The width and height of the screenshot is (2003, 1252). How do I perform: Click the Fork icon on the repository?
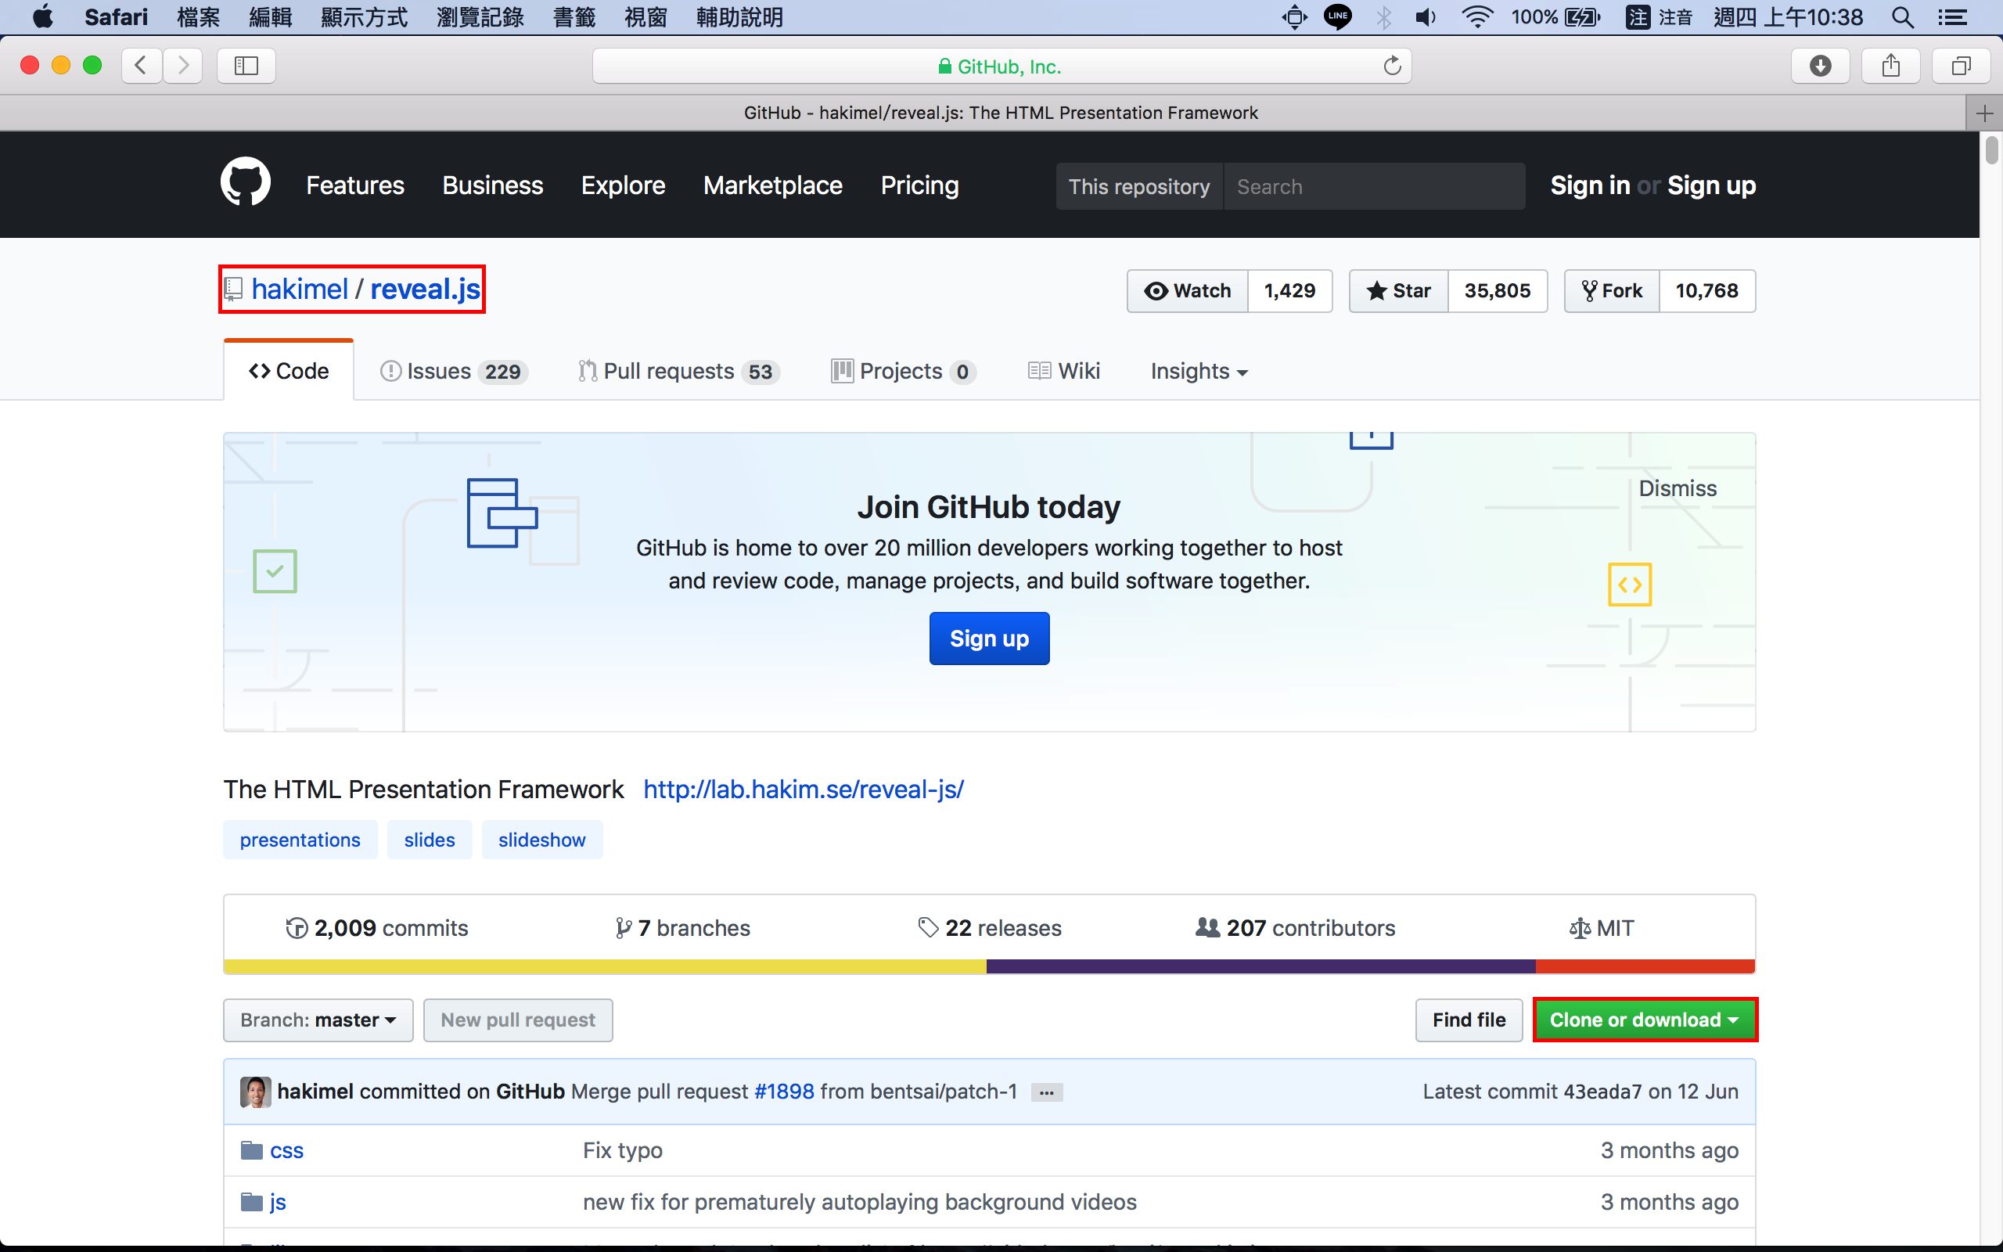(1589, 290)
